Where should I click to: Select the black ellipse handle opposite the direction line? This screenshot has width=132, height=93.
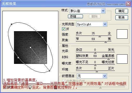coord(11,24)
